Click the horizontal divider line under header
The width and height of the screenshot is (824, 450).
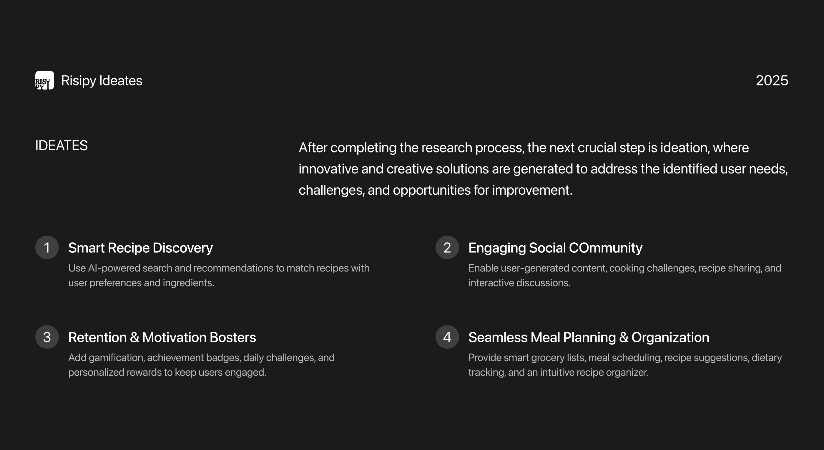click(x=412, y=101)
